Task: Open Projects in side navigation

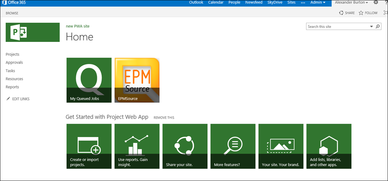Action: (13, 54)
